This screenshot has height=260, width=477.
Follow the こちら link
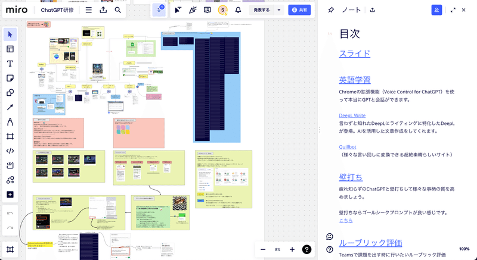click(x=346, y=221)
